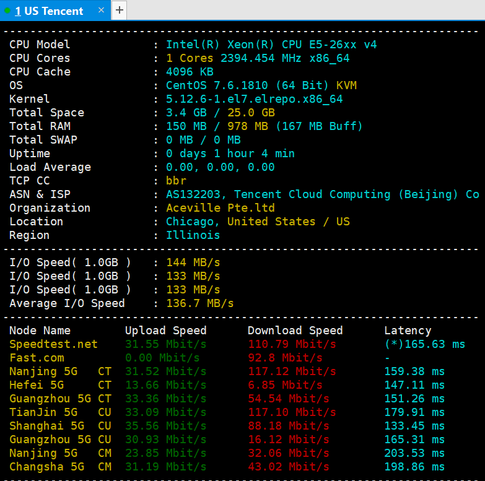The height and width of the screenshot is (481, 485).
Task: Click Guangzhou CT download 54.54 Mbit/s
Action: coord(289,399)
